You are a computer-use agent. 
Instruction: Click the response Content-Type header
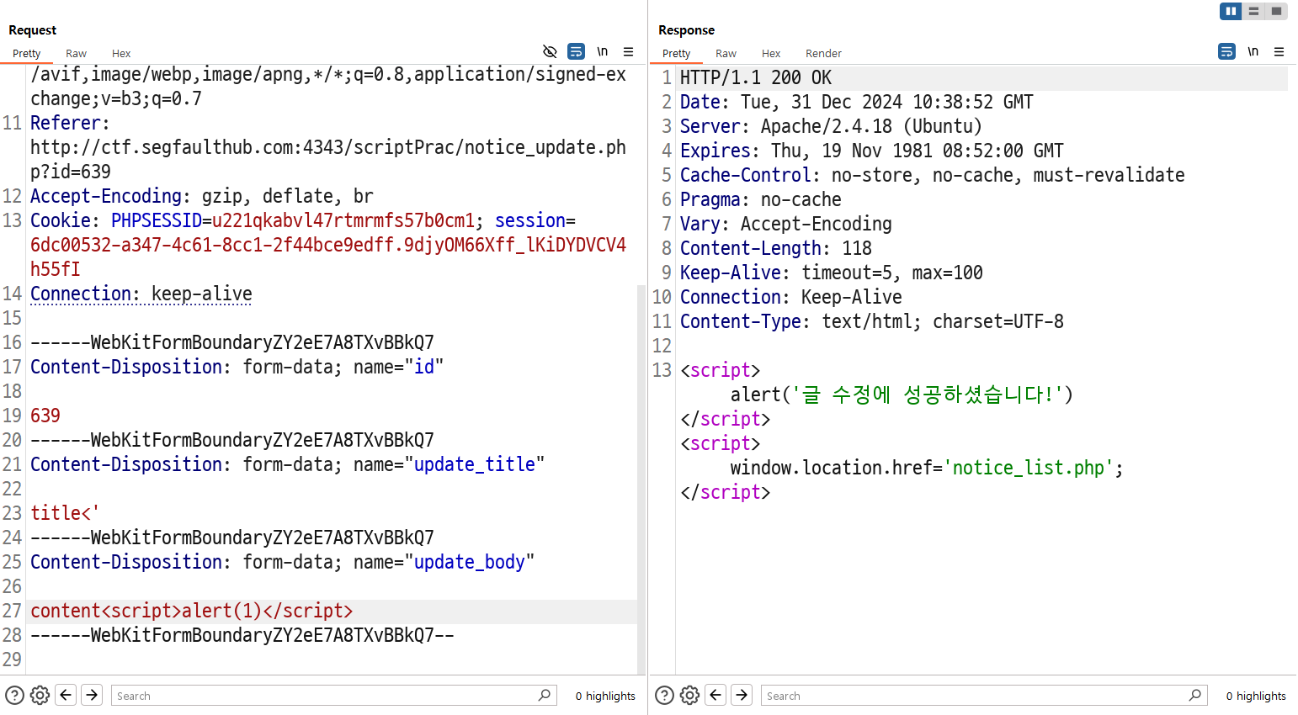tap(872, 321)
